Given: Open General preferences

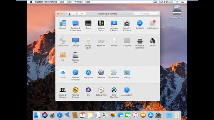Looking at the screenshot, I should tap(63, 24).
